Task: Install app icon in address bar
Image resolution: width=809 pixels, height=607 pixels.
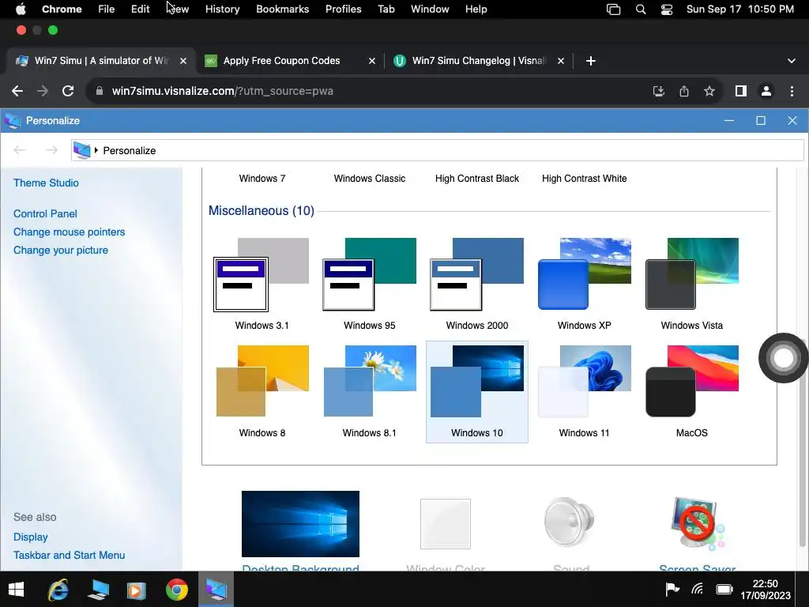Action: click(658, 92)
